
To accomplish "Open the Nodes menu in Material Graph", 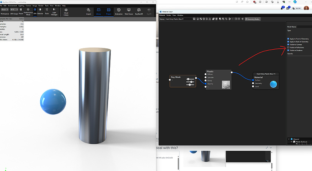I will 169,15.
